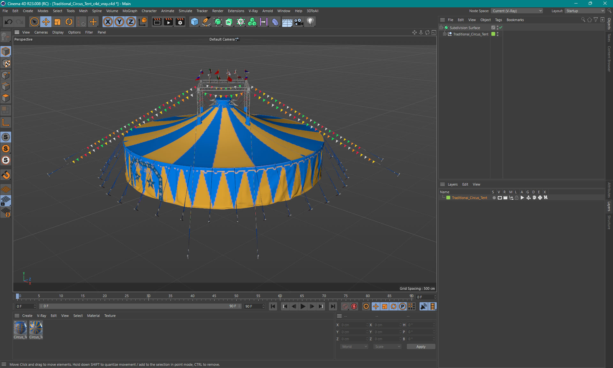Select the Live Selection tool
The height and width of the screenshot is (368, 613).
[34, 22]
